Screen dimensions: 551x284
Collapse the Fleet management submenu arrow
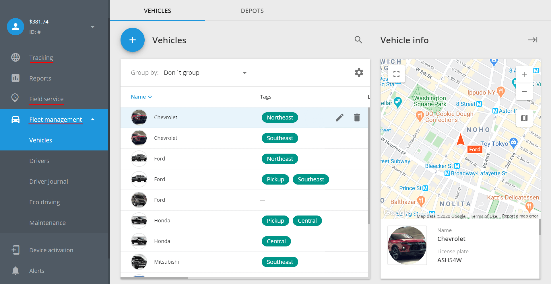point(93,120)
